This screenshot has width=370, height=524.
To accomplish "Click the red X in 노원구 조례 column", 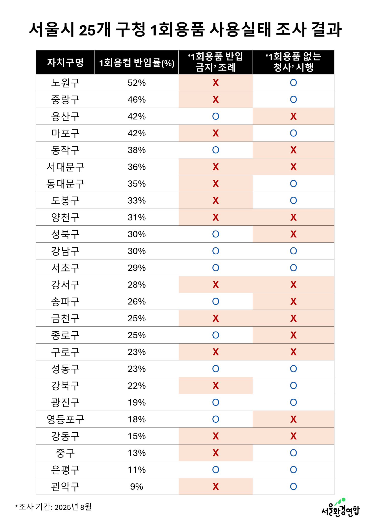I will [x=216, y=83].
